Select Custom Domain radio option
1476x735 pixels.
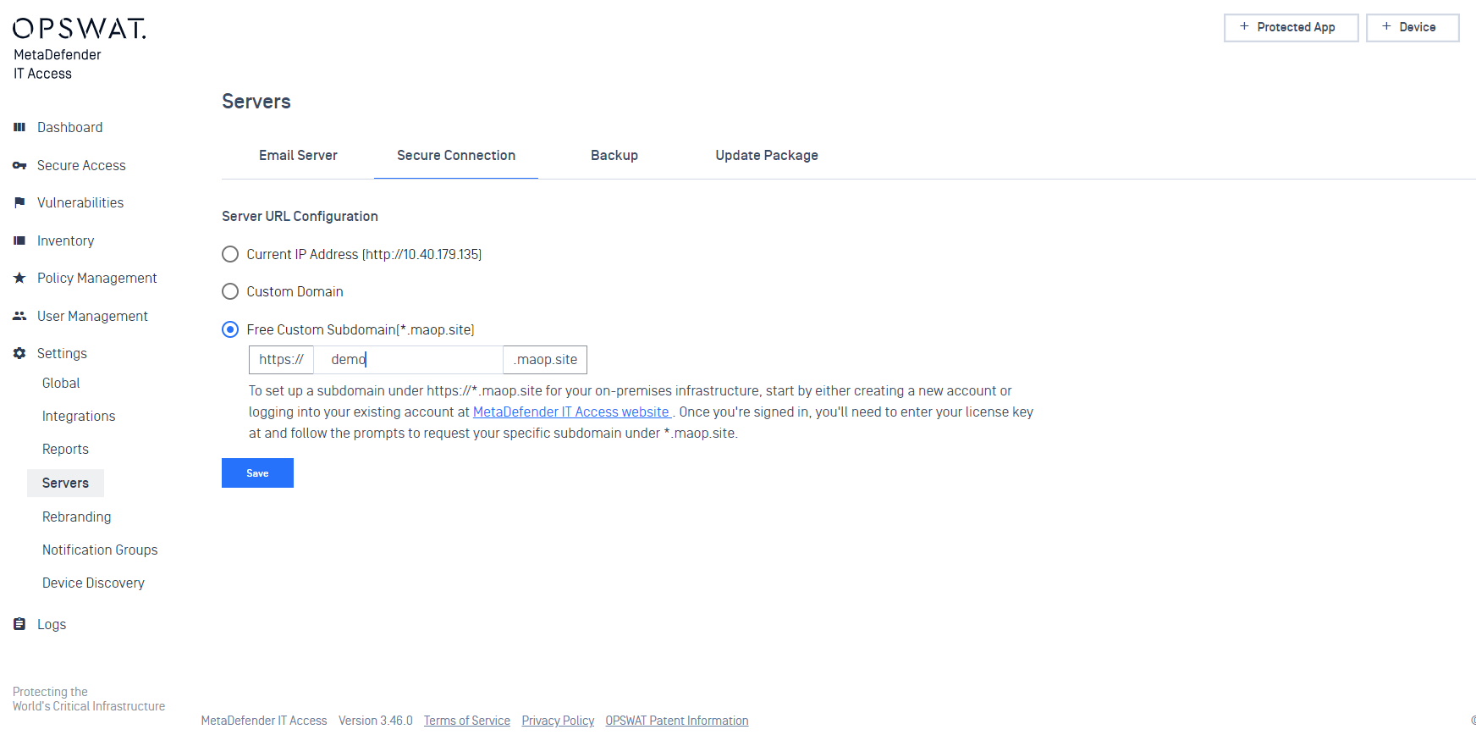point(230,291)
